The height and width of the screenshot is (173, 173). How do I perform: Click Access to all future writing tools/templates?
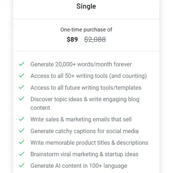click(86, 88)
